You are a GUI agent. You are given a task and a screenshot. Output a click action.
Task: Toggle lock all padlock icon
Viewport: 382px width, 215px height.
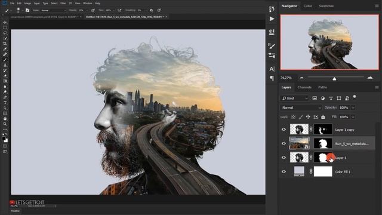click(323, 117)
